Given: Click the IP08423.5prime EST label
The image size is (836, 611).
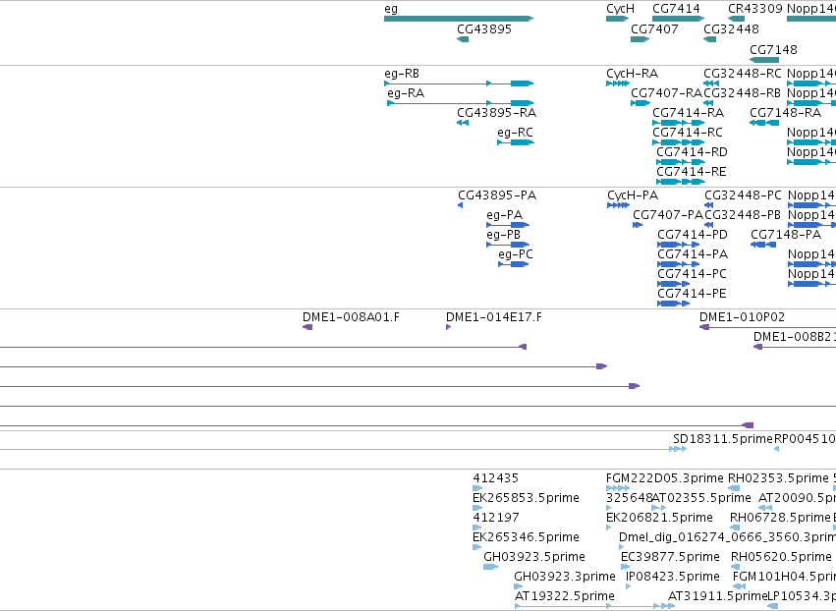Looking at the screenshot, I should 672,577.
